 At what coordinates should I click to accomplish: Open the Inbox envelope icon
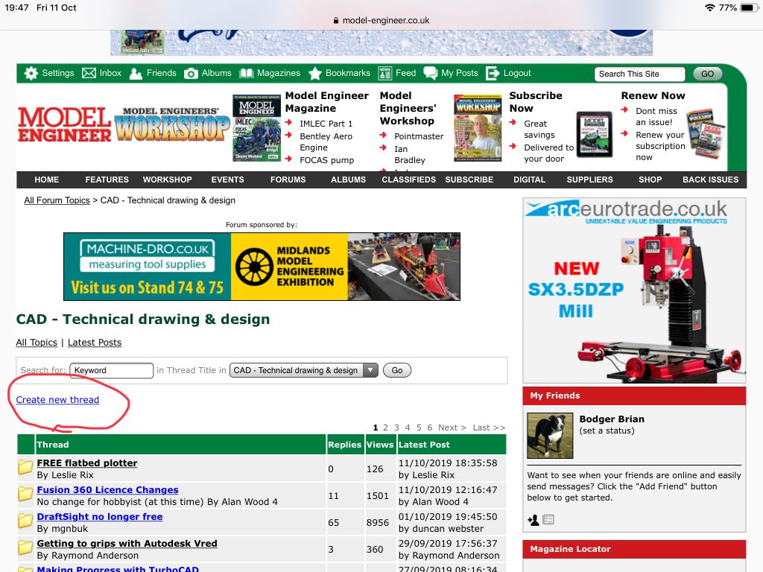pyautogui.click(x=89, y=73)
